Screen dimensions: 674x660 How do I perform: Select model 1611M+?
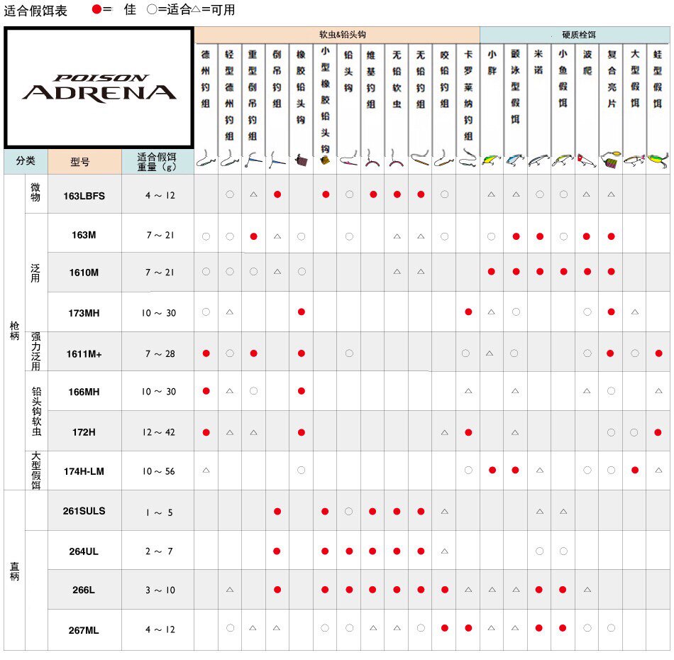[x=84, y=354]
